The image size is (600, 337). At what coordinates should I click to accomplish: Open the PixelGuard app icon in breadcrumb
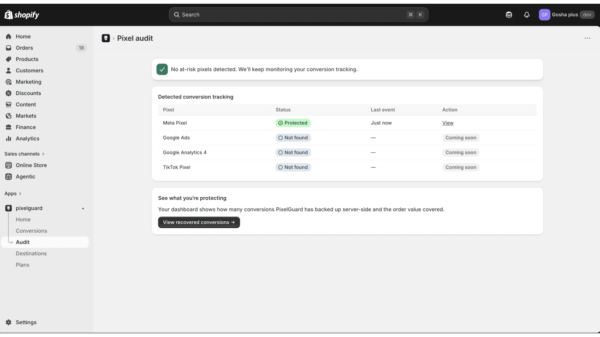coord(106,38)
